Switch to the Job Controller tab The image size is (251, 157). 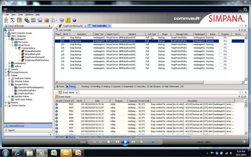point(99,26)
